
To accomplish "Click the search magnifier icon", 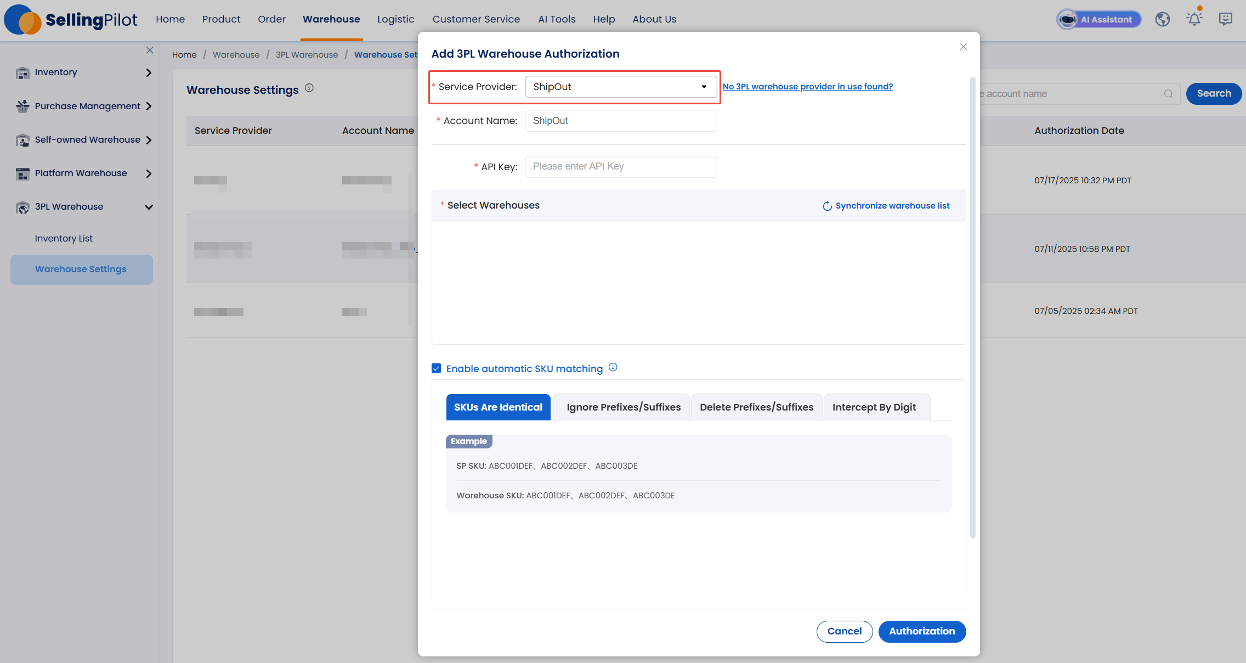I will [x=1169, y=94].
